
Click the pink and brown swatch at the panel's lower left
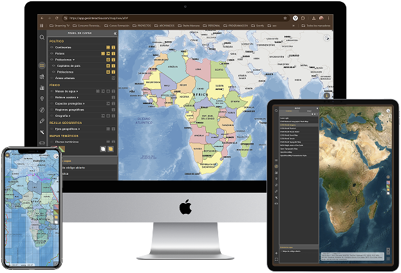(x=62, y=149)
